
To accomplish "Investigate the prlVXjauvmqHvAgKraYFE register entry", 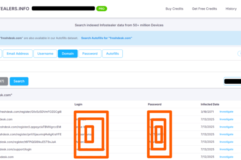I will coord(226,134).
